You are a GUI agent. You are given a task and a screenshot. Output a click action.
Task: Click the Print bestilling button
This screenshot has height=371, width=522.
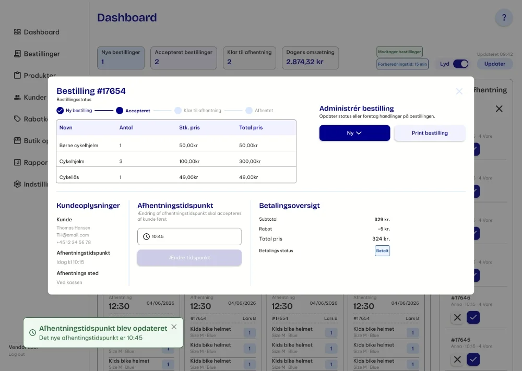tap(430, 133)
